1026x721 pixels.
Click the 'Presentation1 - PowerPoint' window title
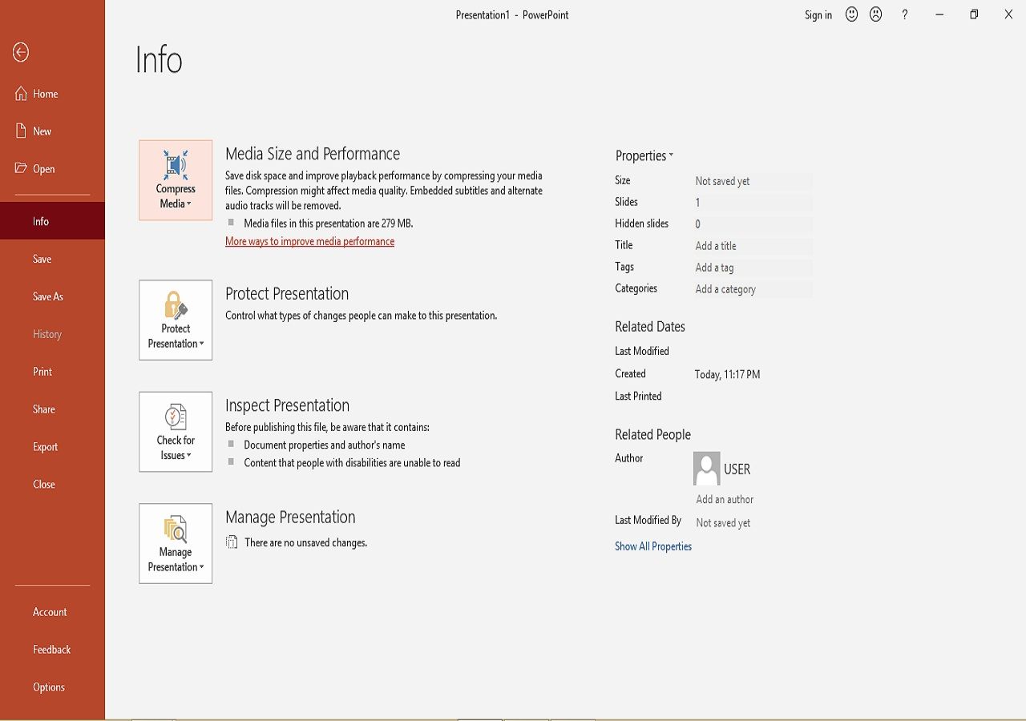[512, 14]
